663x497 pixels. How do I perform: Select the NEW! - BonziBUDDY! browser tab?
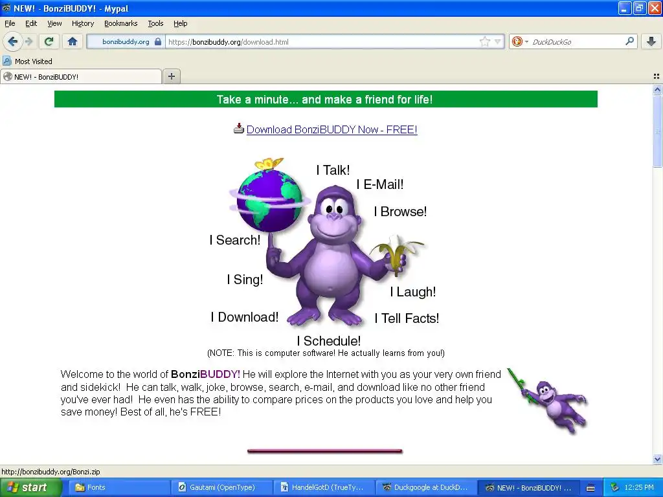[81, 76]
